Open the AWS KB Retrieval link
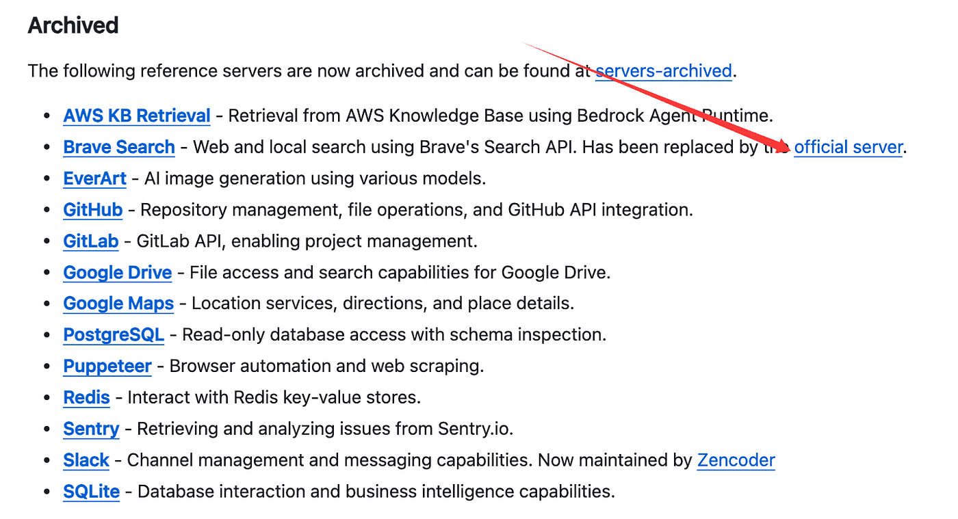The width and height of the screenshot is (958, 519). pyautogui.click(x=137, y=116)
